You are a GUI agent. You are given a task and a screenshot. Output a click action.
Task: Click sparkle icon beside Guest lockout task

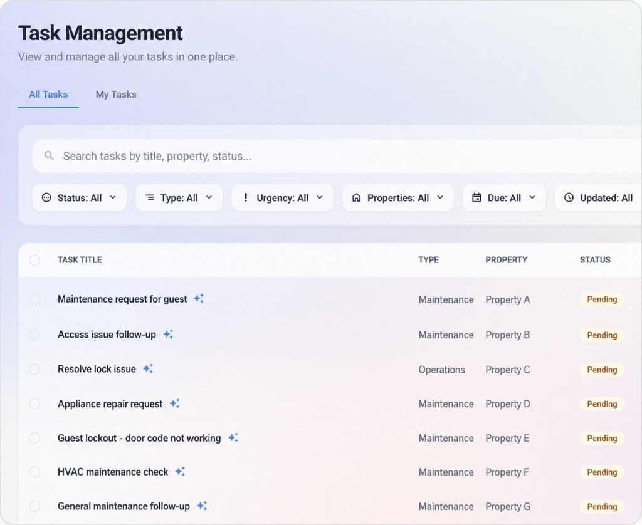233,438
